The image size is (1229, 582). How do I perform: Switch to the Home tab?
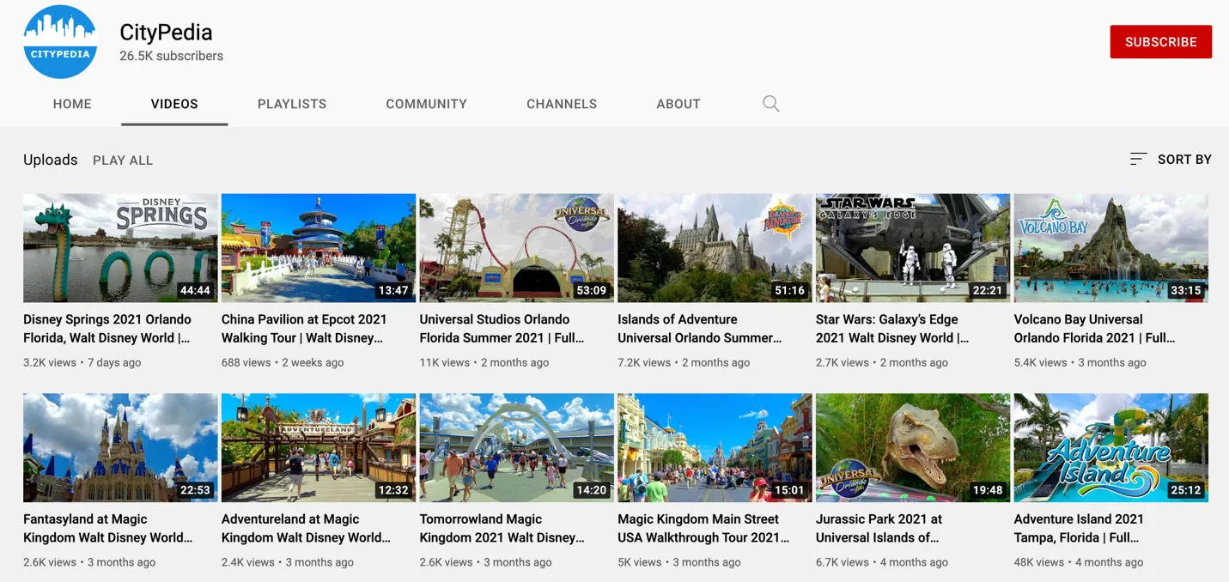point(72,104)
